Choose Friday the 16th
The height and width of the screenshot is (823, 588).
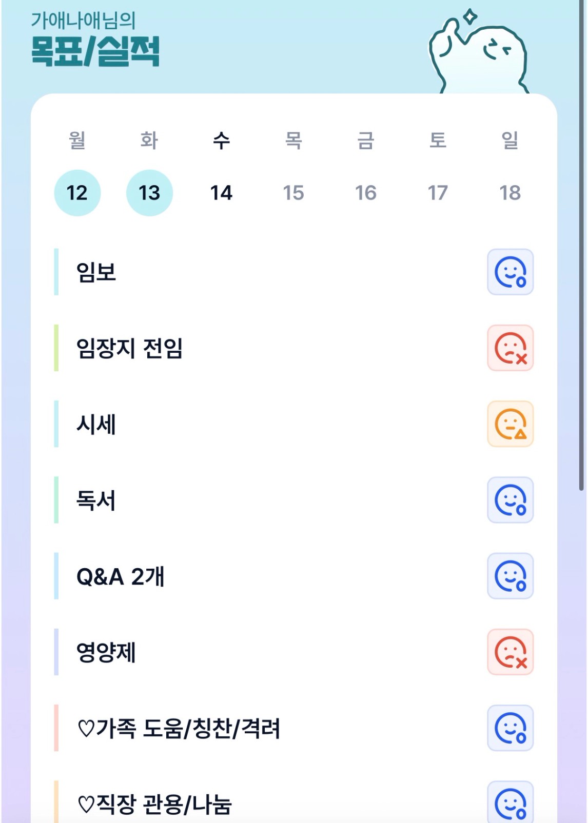pos(366,193)
